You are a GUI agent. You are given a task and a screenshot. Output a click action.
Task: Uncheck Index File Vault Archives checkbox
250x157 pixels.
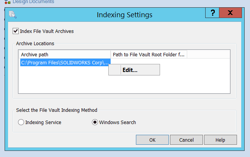tap(16, 31)
